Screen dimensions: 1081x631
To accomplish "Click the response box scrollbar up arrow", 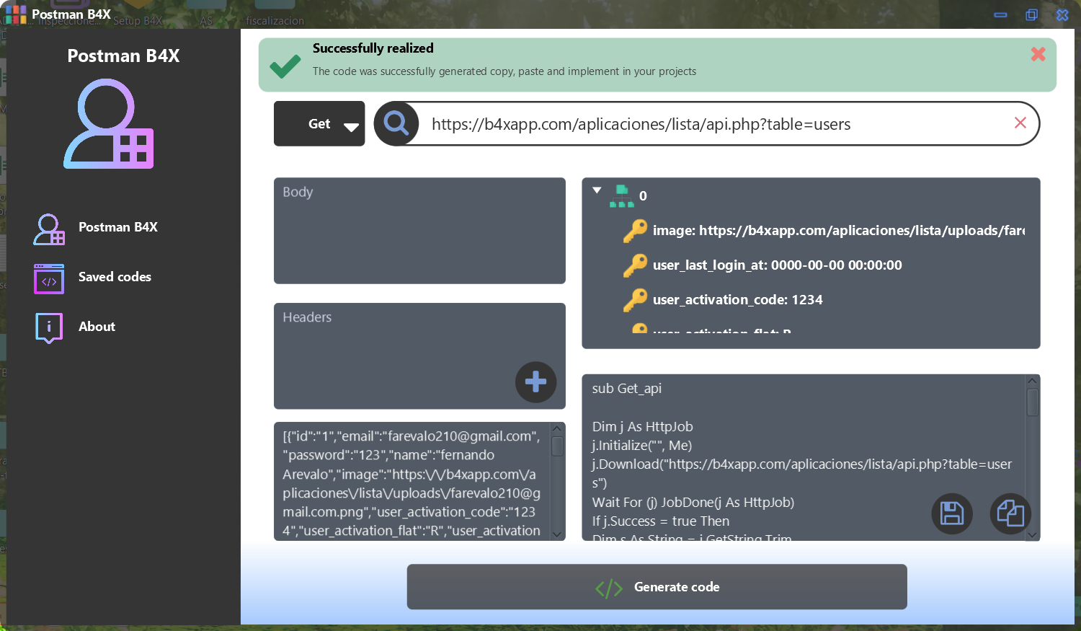I will (557, 428).
